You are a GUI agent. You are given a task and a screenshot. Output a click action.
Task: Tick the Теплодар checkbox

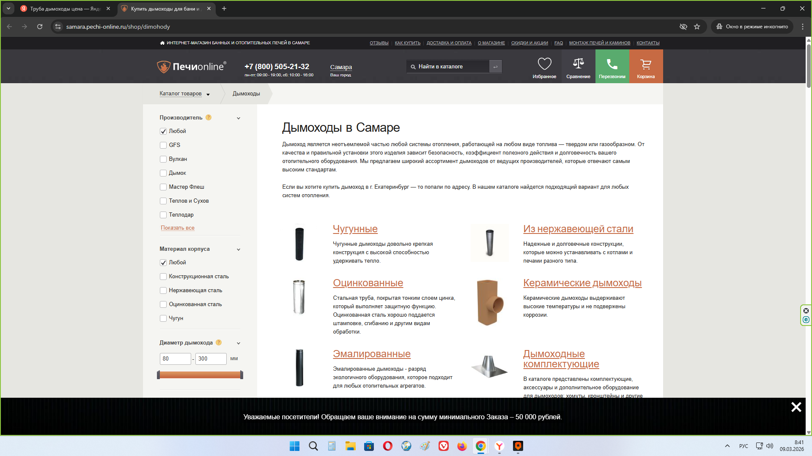(x=163, y=215)
